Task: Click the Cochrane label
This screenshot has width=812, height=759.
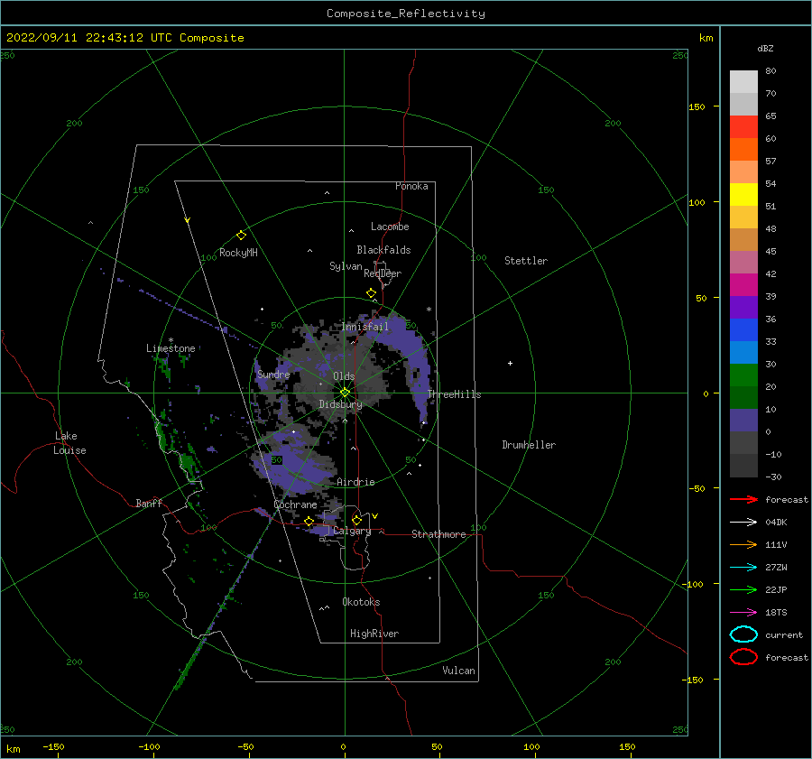Action: 295,504
